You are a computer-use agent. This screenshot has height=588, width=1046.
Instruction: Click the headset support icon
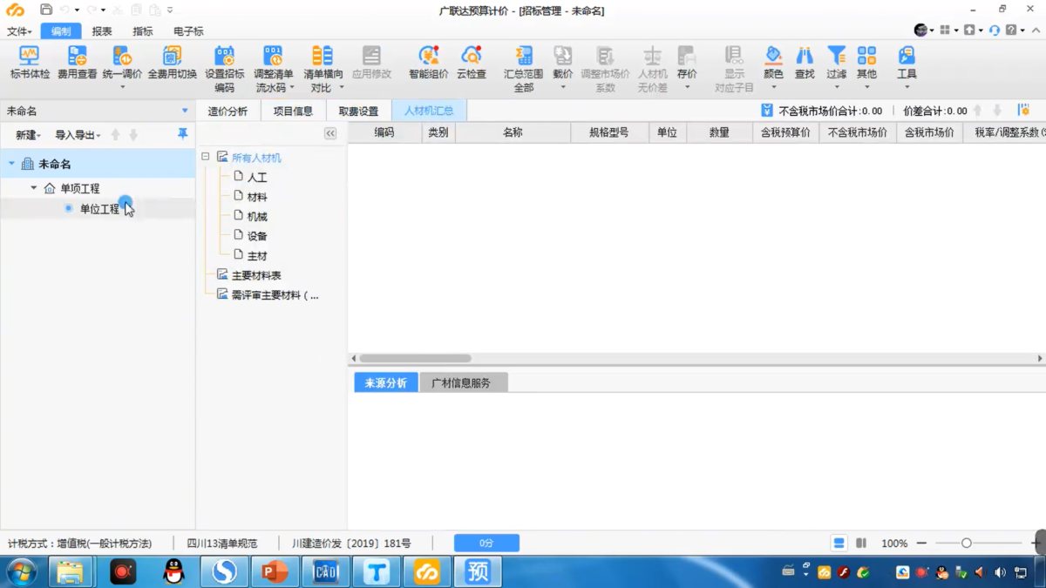995,30
